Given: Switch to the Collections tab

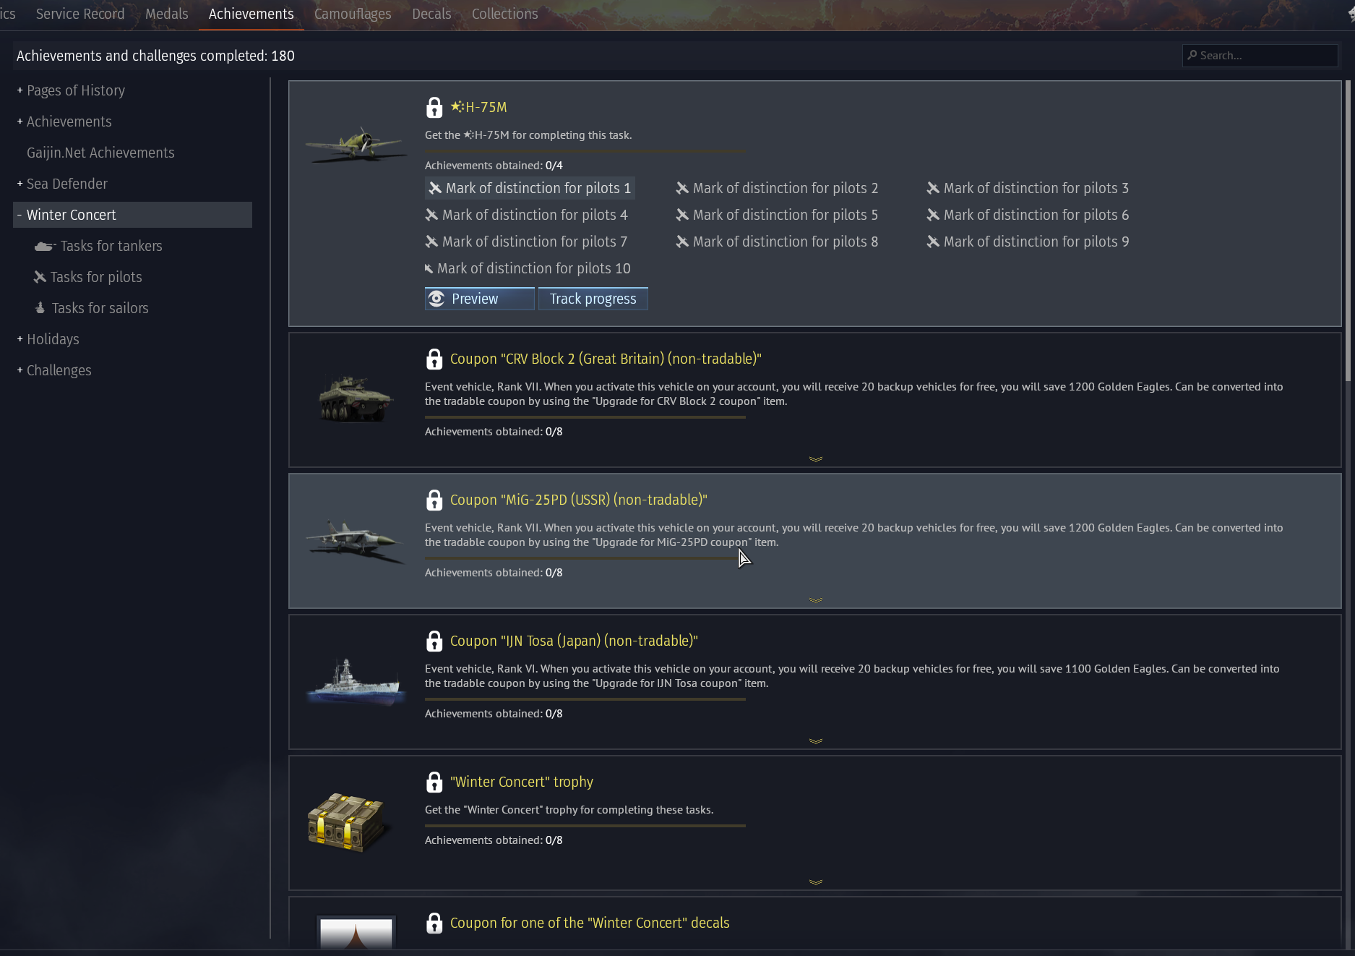Looking at the screenshot, I should [505, 14].
